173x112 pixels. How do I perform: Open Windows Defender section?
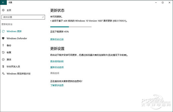(x=17, y=38)
